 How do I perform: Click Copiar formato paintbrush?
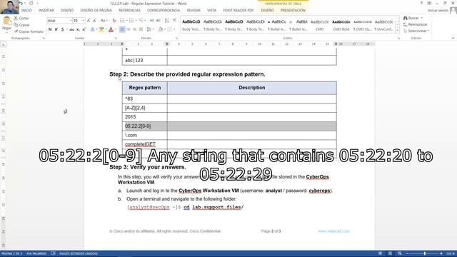point(29,31)
